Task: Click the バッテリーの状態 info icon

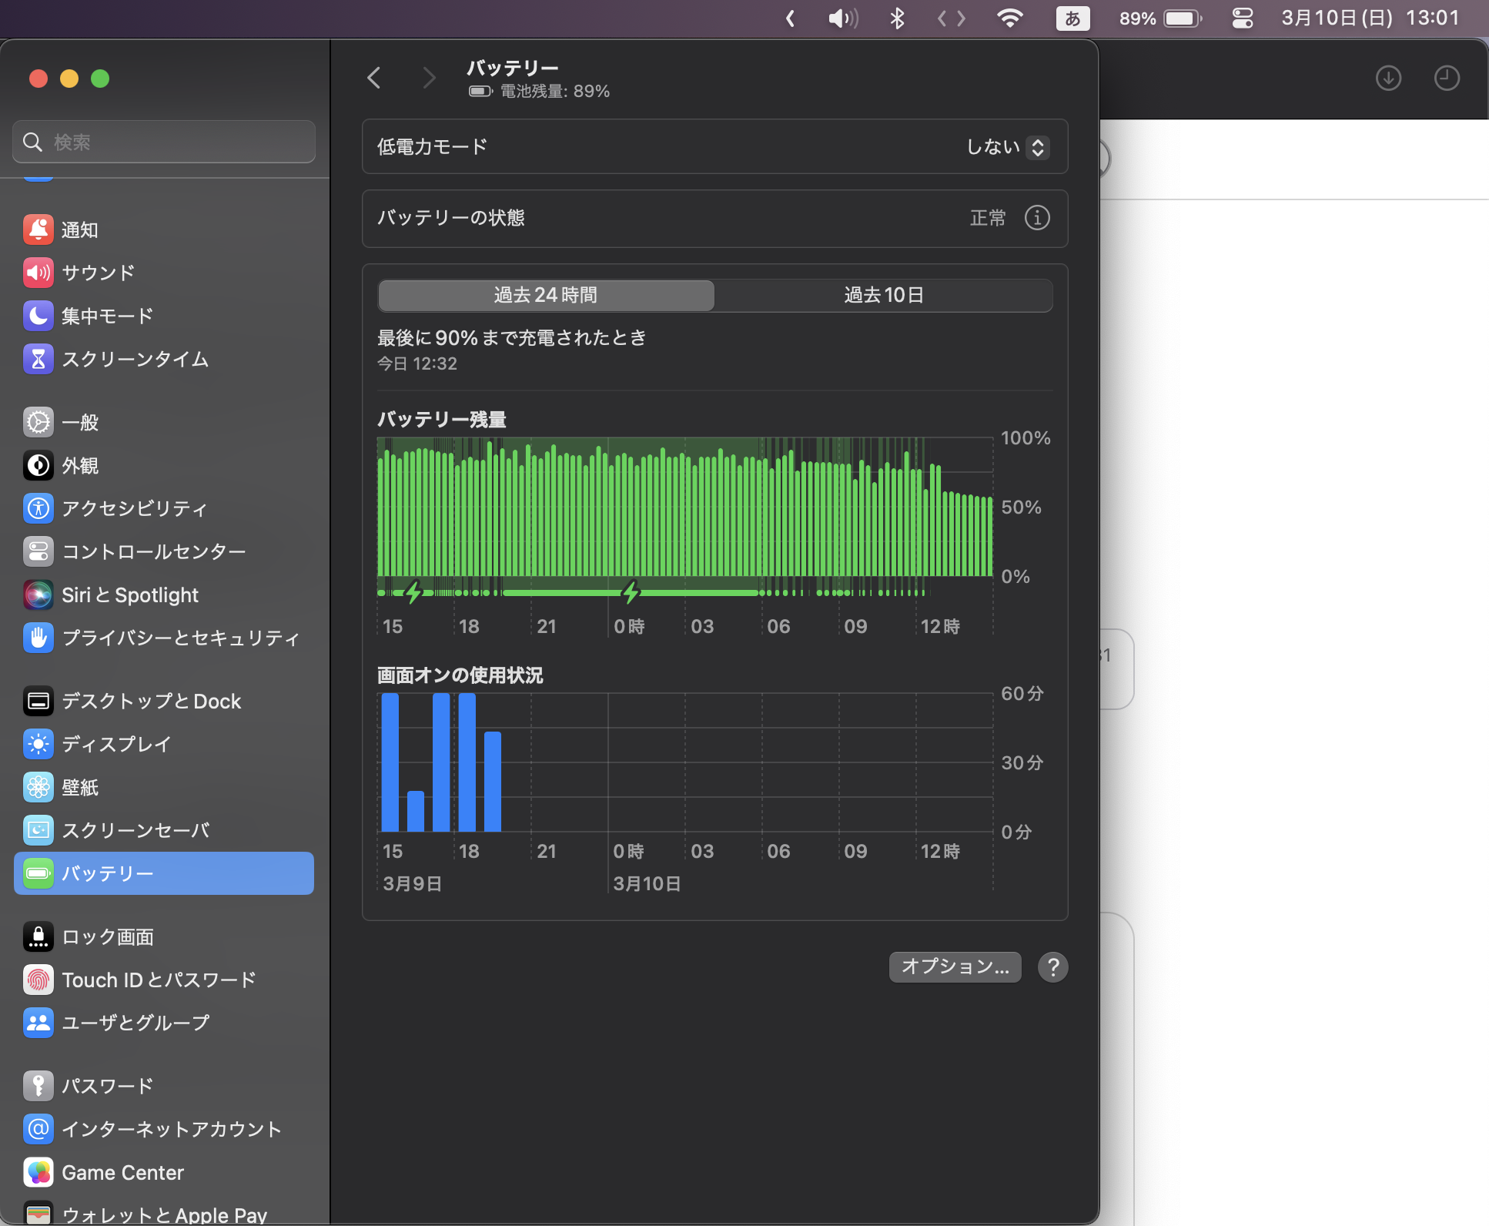Action: click(1037, 218)
